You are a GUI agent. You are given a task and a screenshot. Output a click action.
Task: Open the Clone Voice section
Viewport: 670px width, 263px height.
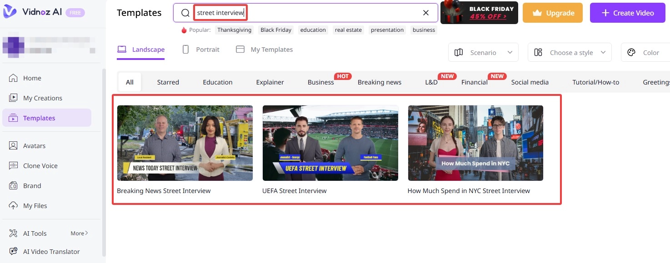point(40,165)
